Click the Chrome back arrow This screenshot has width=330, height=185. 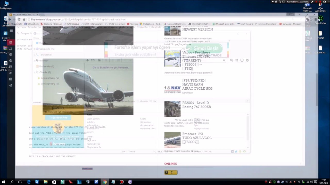pyautogui.click(x=10, y=19)
